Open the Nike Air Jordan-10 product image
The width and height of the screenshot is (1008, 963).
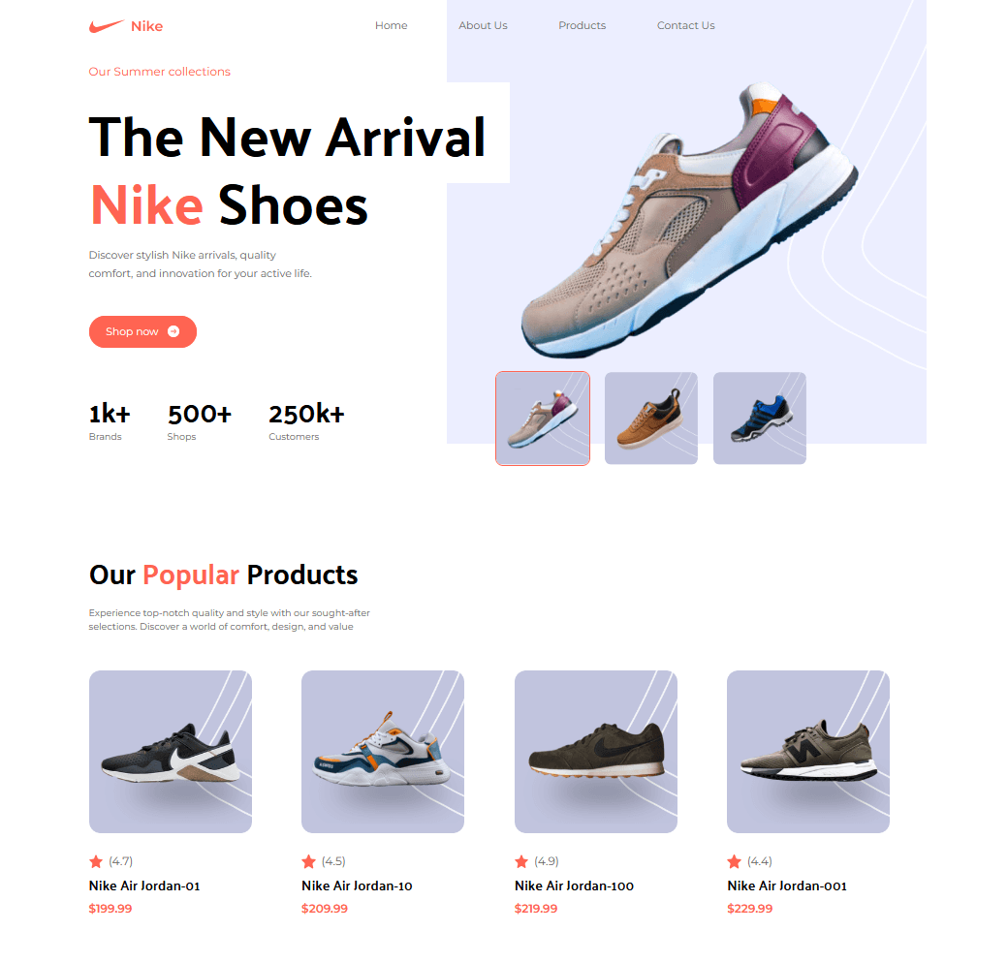click(x=383, y=752)
